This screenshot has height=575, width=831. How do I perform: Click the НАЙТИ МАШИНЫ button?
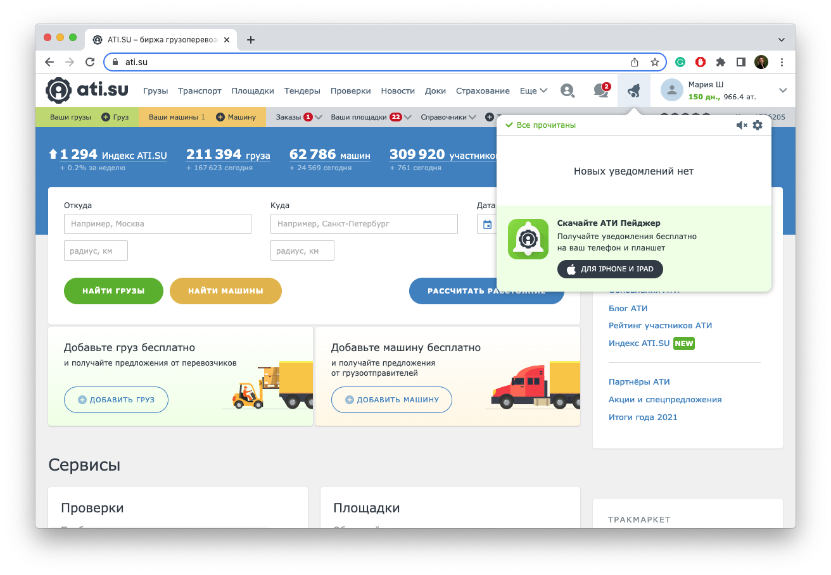point(225,291)
